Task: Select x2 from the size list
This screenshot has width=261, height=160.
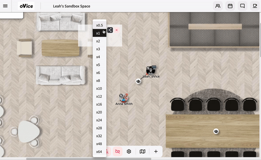Action: click(x=100, y=41)
